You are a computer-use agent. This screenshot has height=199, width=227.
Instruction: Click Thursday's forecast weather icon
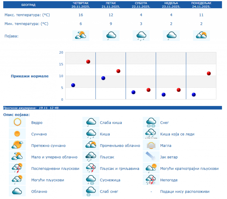pyautogui.click(x=80, y=36)
